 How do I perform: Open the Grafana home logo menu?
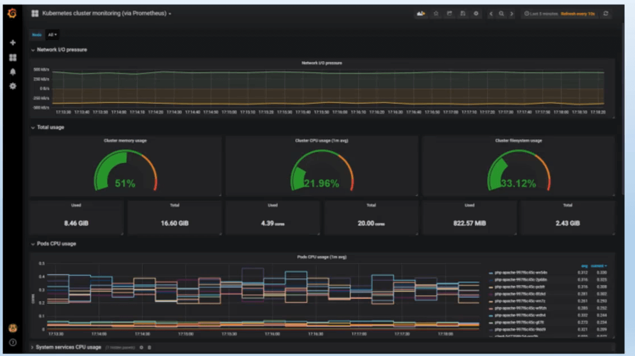[x=12, y=14]
